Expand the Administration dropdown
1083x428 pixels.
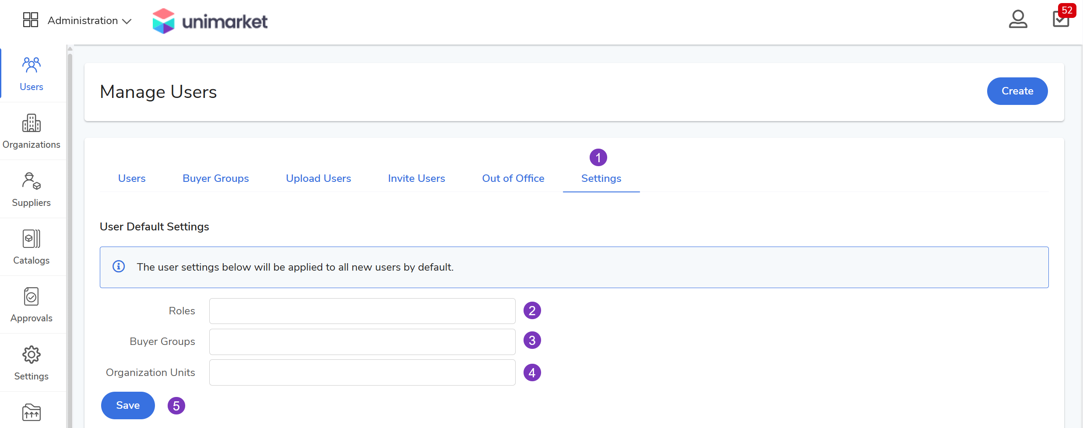pos(89,21)
